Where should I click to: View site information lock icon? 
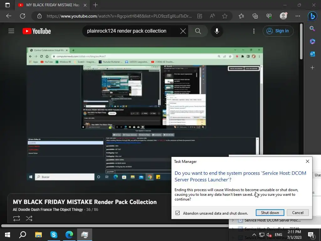[39, 16]
